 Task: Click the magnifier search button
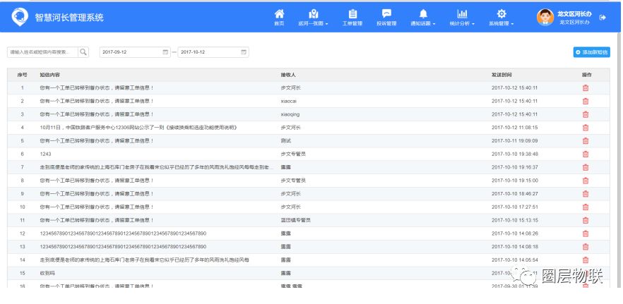(x=83, y=52)
